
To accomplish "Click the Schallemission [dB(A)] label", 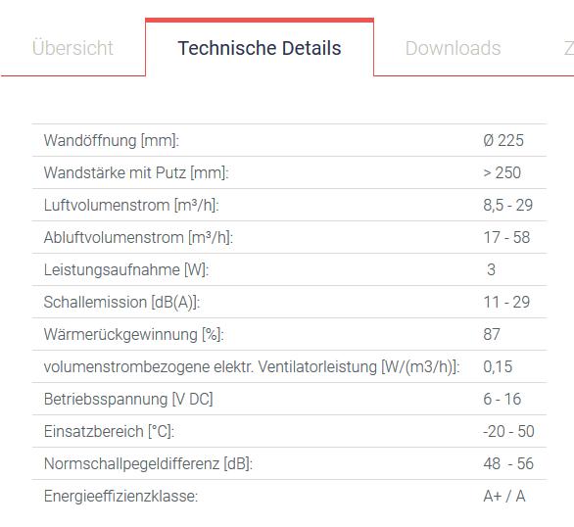I will pyautogui.click(x=121, y=303).
